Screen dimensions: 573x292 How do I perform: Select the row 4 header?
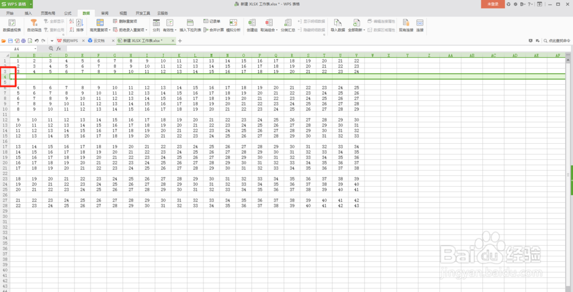click(5, 77)
